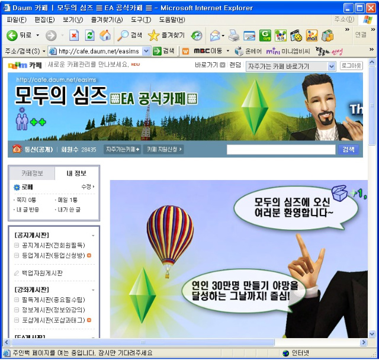Click the 자주가는카페+ button
The height and width of the screenshot is (360, 379).
(123, 149)
